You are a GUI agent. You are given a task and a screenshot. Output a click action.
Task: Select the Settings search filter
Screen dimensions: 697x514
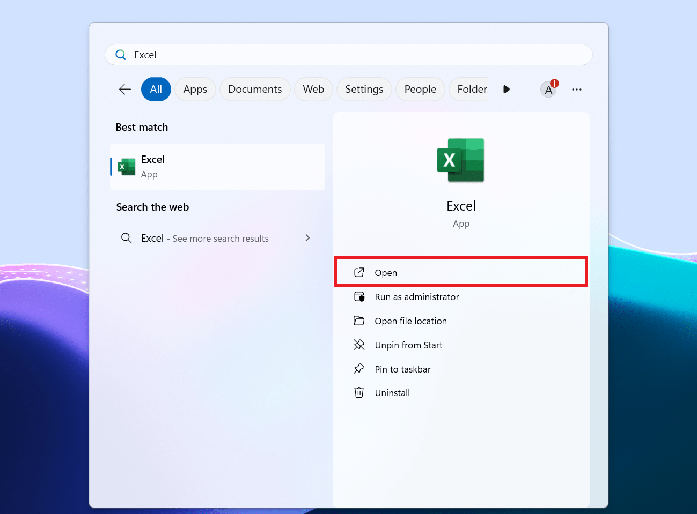click(364, 89)
